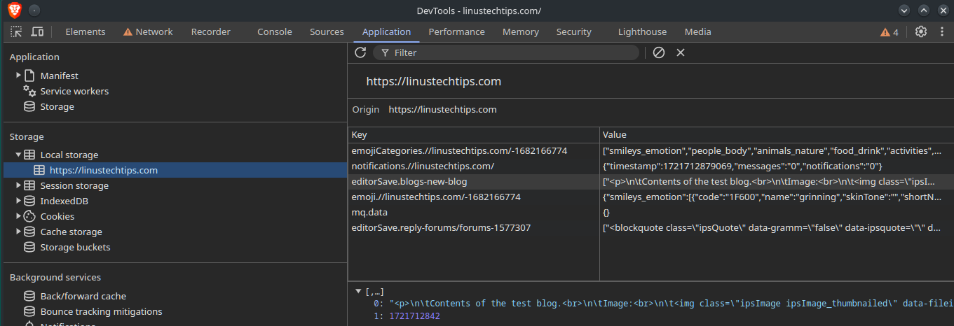Click the warnings count badge showing 4
Image resolution: width=954 pixels, height=326 pixels.
(x=890, y=32)
